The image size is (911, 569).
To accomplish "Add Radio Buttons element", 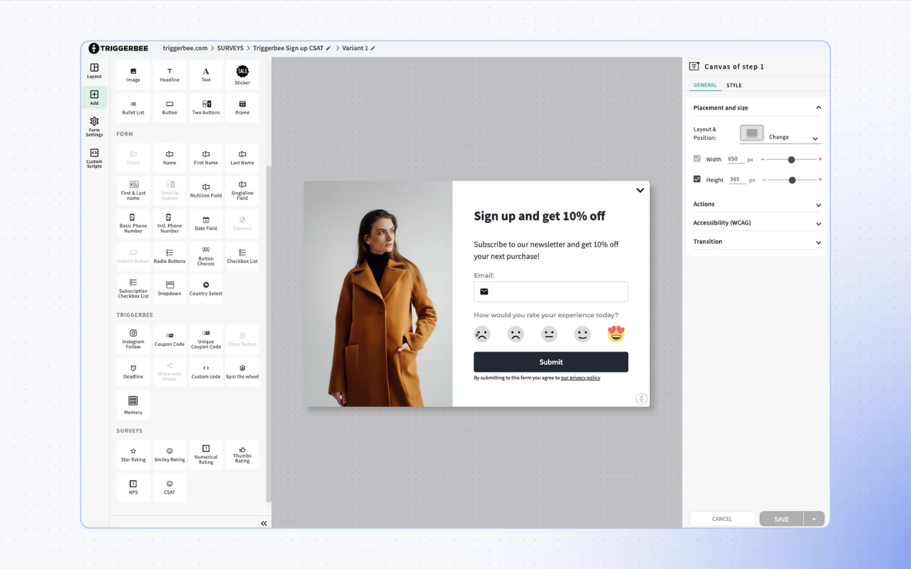I will click(170, 256).
